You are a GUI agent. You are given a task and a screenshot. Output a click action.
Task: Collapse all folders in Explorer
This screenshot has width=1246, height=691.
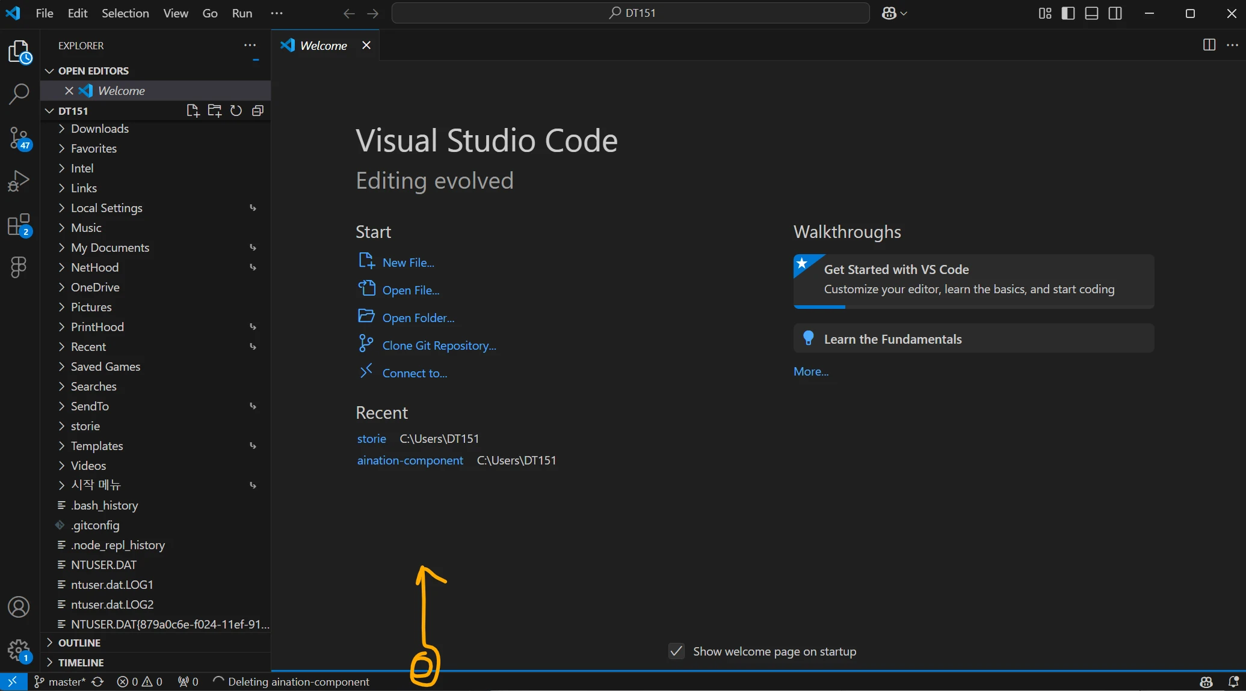(258, 111)
